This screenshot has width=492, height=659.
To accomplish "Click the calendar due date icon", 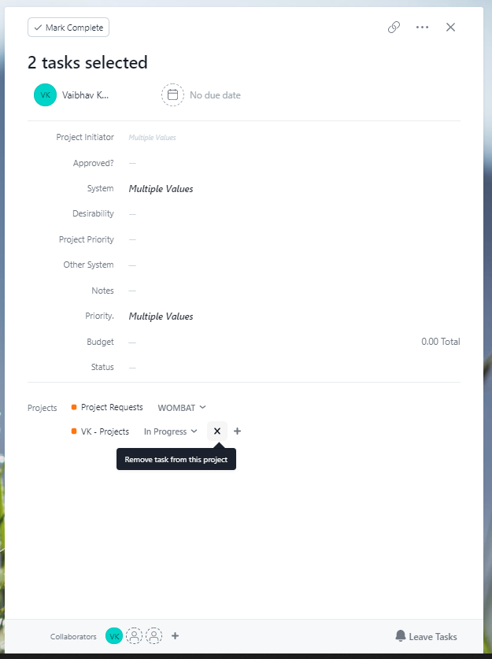I will [x=172, y=95].
